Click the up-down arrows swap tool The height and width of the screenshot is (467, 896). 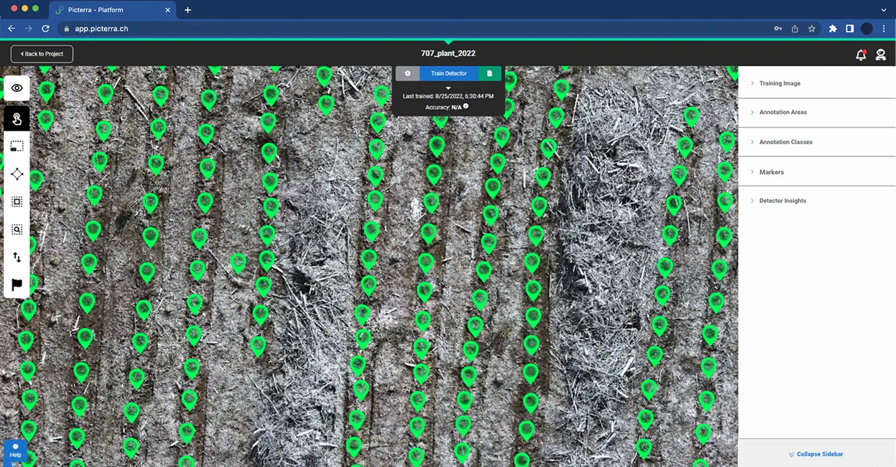[x=17, y=257]
